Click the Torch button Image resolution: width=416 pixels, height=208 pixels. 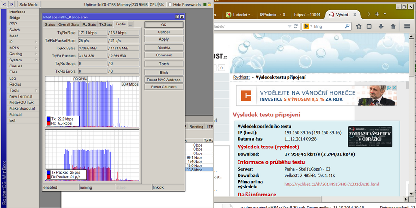pyautogui.click(x=164, y=64)
